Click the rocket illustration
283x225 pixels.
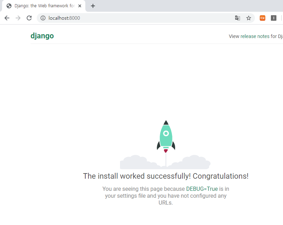point(165,144)
